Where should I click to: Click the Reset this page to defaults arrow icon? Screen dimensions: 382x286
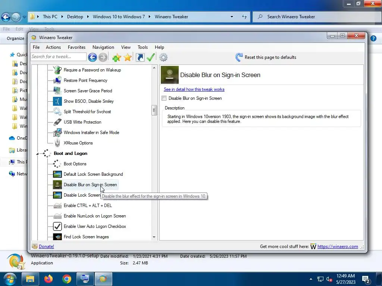239,57
